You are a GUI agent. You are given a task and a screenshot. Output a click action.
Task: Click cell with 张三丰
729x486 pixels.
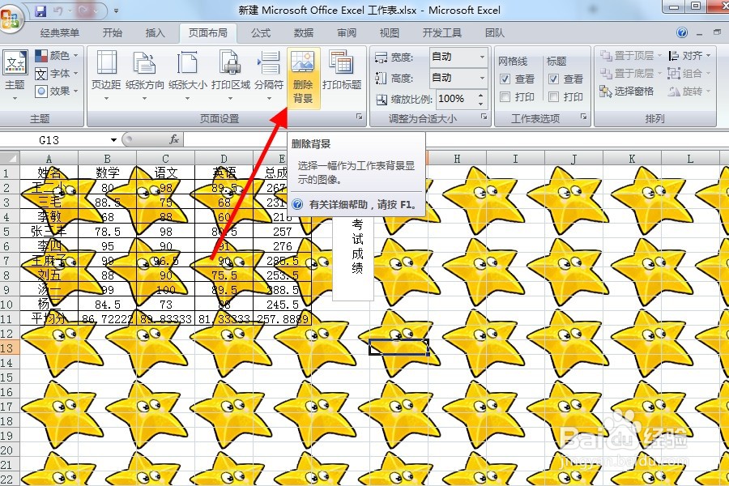click(x=49, y=231)
